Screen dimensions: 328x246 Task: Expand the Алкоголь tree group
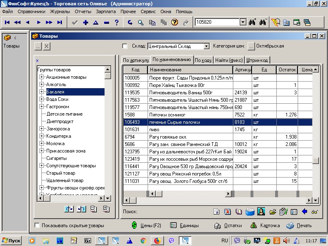(41, 84)
